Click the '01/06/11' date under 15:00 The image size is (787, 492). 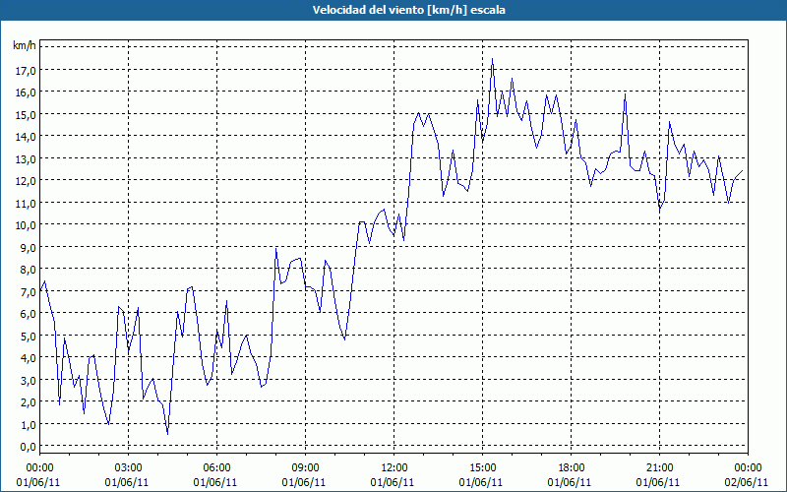pos(480,482)
